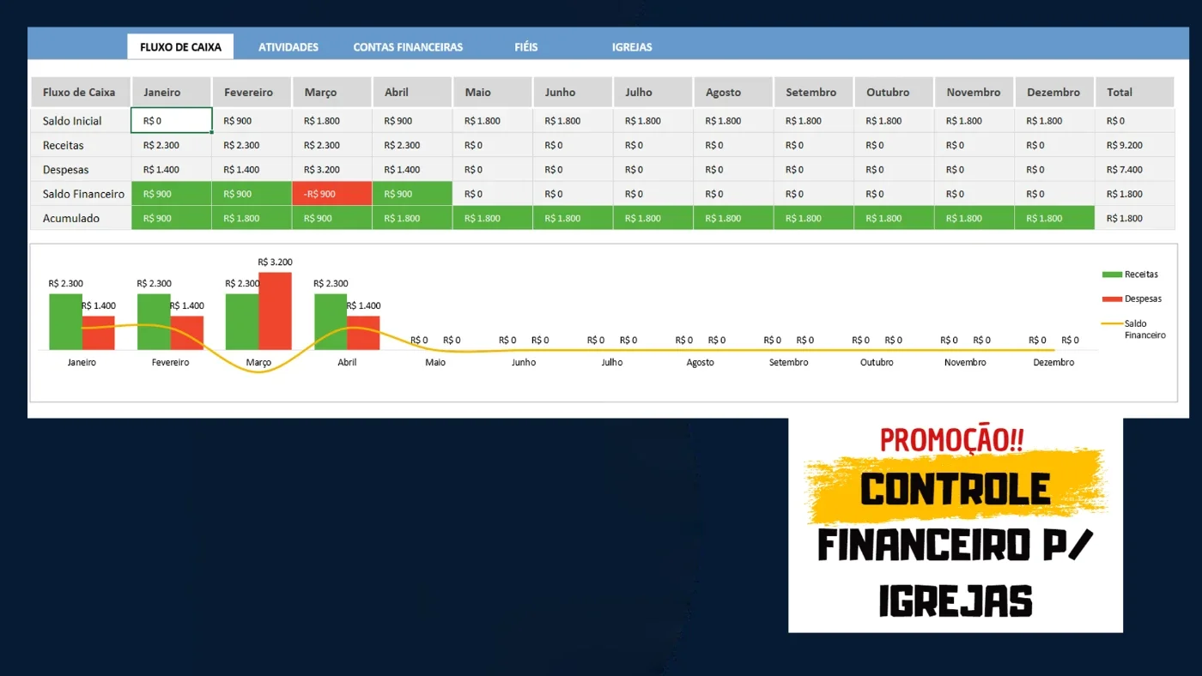The width and height of the screenshot is (1202, 676).
Task: Click the R$ 3.200 data label in the chart
Action: point(275,262)
